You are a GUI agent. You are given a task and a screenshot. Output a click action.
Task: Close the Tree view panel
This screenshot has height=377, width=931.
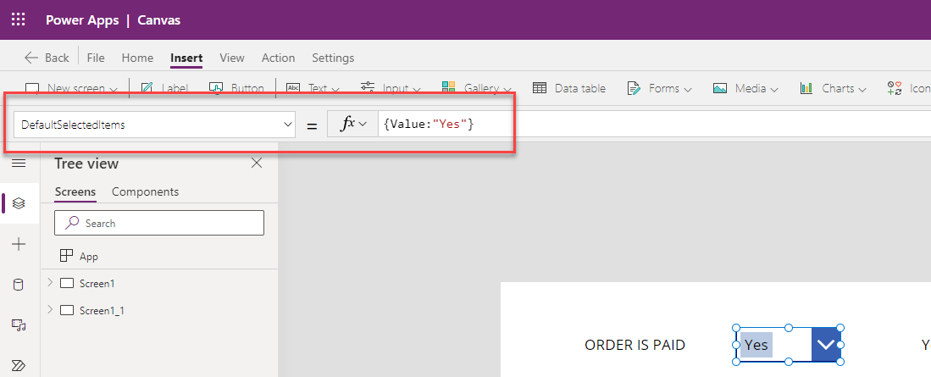point(257,164)
